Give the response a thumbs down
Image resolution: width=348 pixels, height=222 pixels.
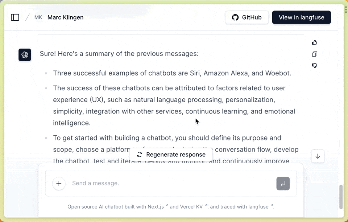(x=314, y=65)
